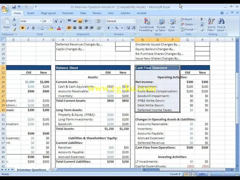Align text right
The height and width of the screenshot is (180, 240).
tap(80, 28)
